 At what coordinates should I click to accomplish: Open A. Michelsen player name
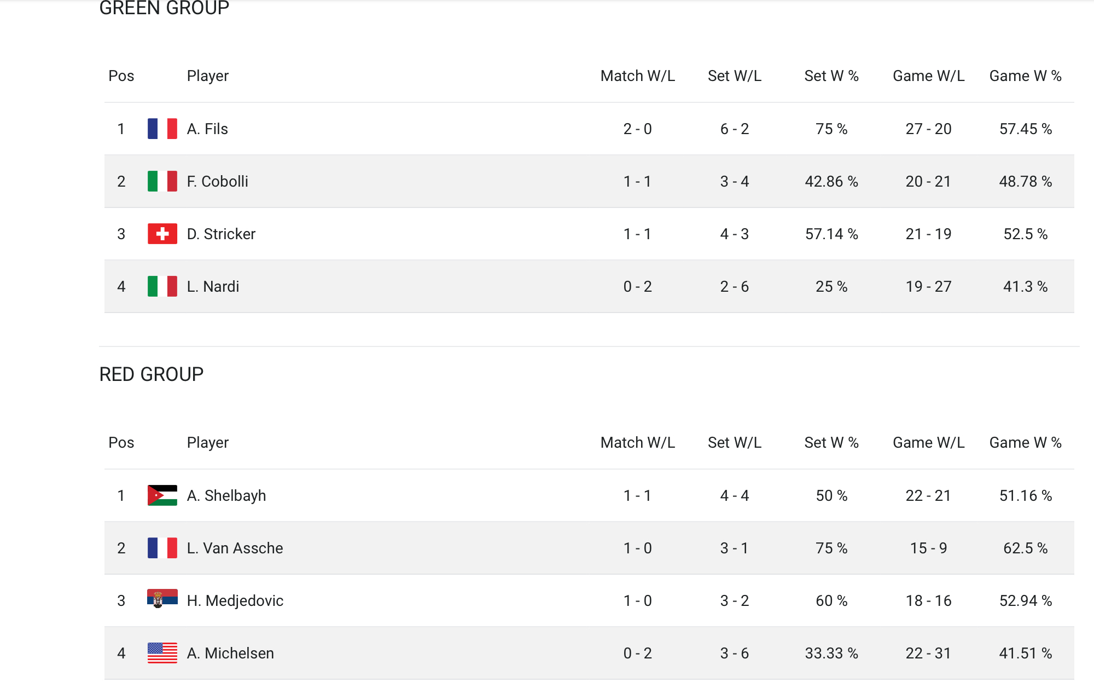(x=230, y=653)
